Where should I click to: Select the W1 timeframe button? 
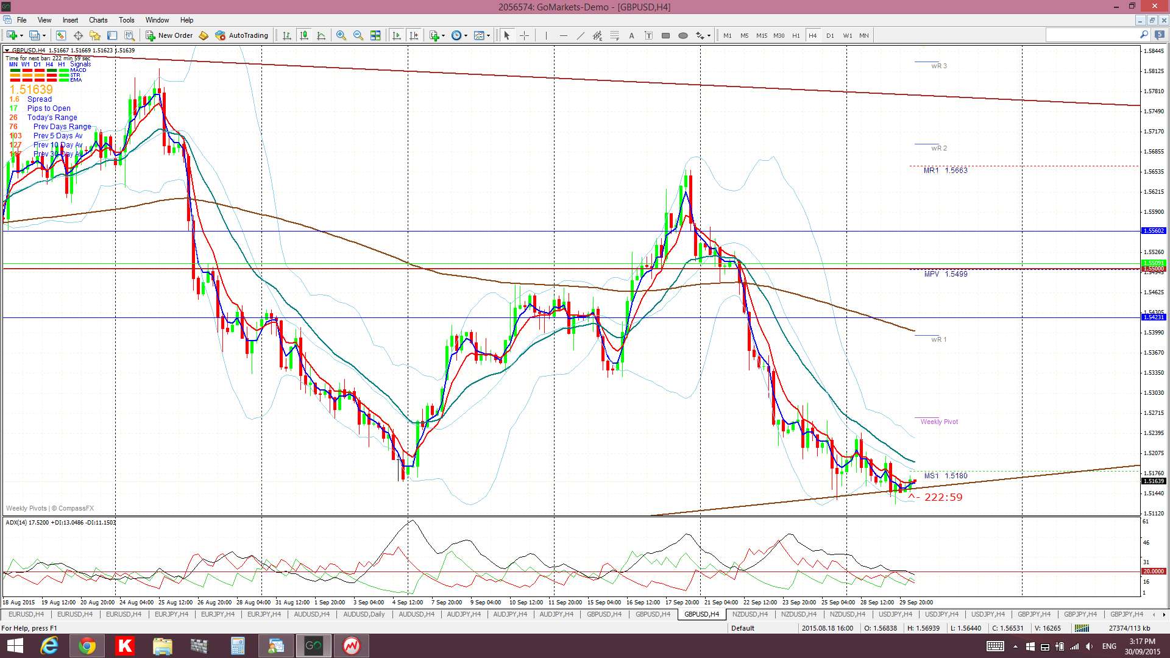tap(848, 35)
